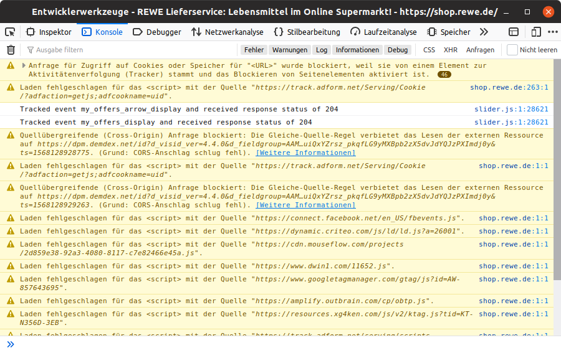561x353 pixels.
Task: Toggle the Warnungen filter
Action: [290, 50]
